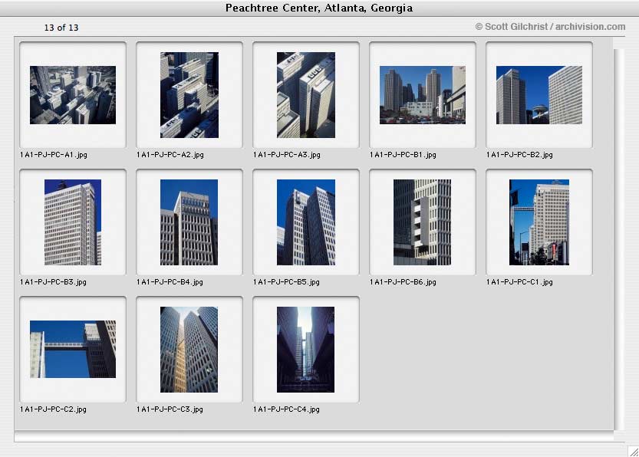Image resolution: width=639 pixels, height=457 pixels.
Task: Select the label 1A1-PJ-PC-B1.jpg
Action: 403,155
